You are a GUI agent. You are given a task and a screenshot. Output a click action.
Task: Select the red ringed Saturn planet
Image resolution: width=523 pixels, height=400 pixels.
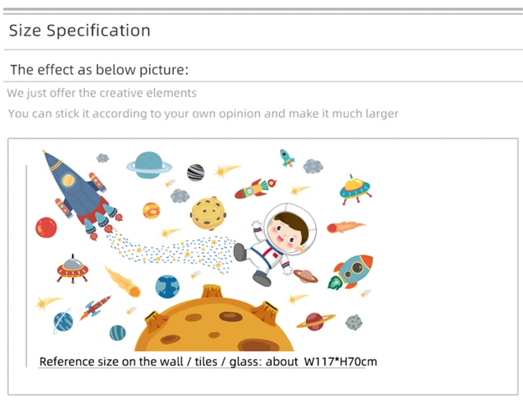pos(315,322)
